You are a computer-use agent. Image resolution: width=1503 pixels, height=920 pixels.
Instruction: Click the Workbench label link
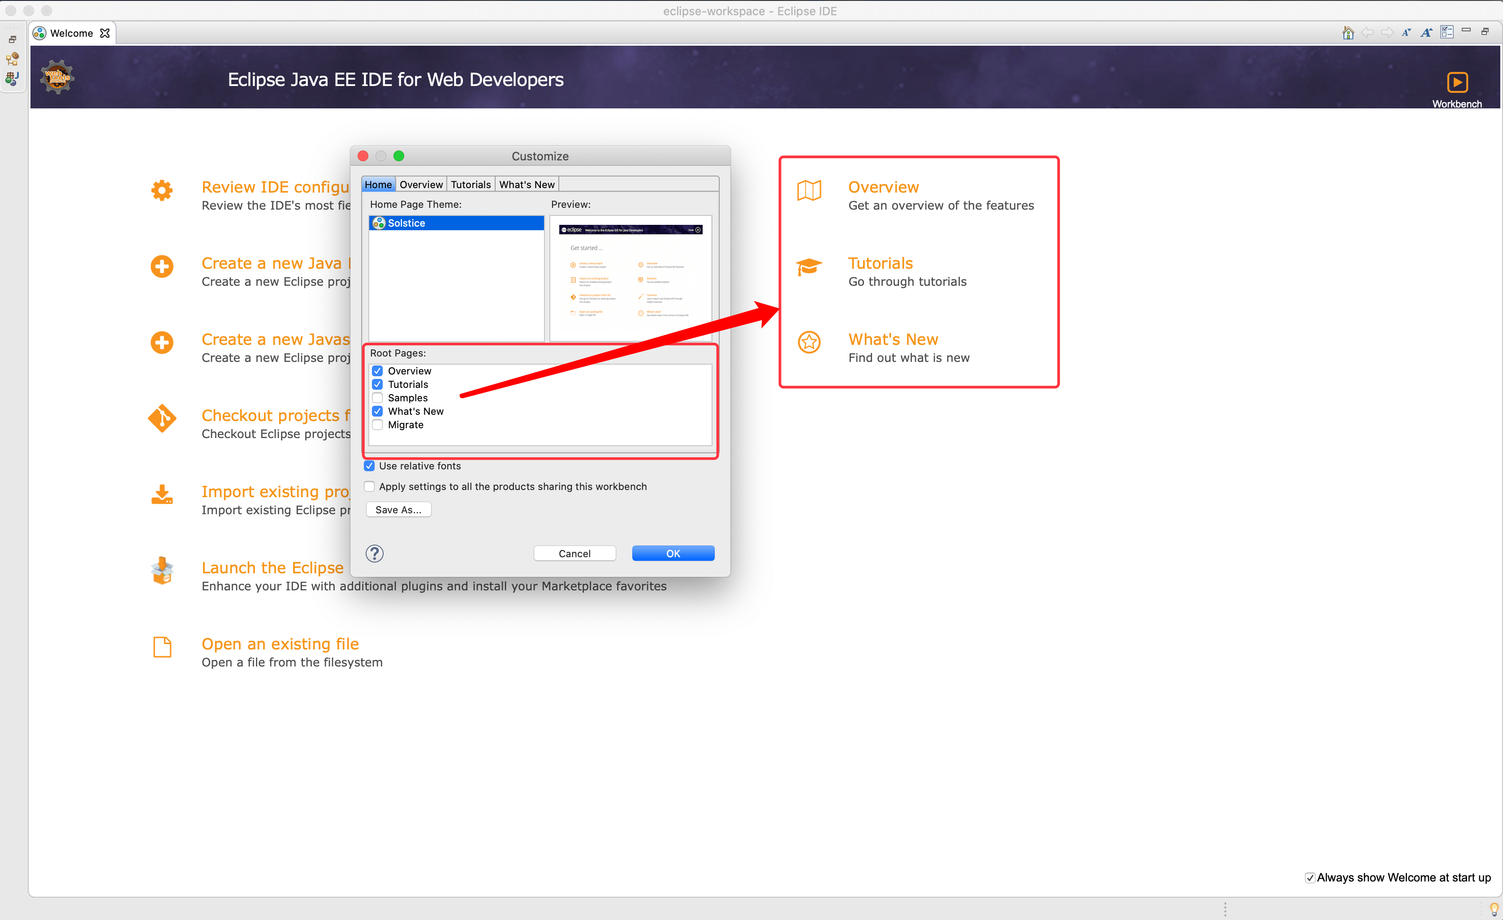point(1457,103)
